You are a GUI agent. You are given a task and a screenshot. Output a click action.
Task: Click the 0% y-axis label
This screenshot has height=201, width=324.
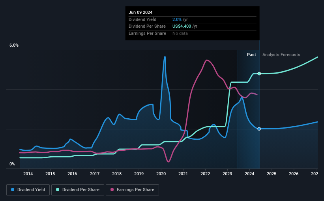click(x=12, y=164)
